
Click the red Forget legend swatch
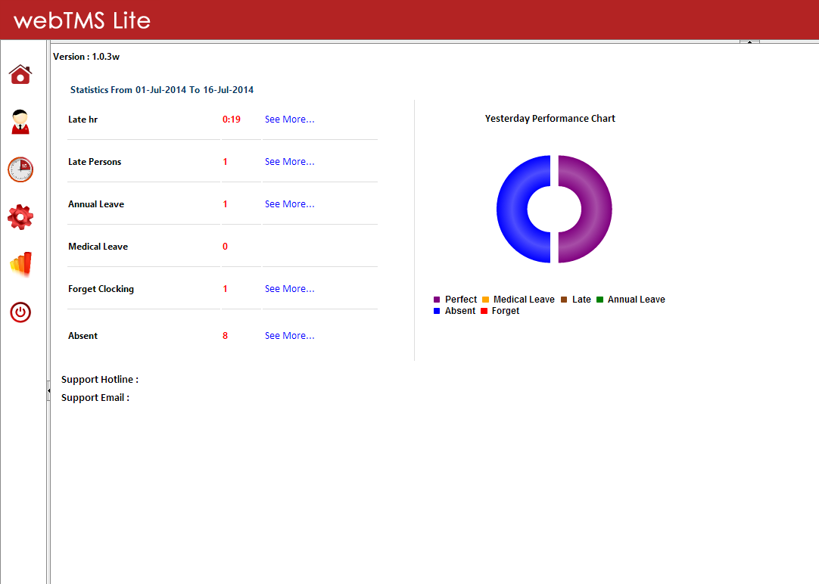(x=484, y=311)
